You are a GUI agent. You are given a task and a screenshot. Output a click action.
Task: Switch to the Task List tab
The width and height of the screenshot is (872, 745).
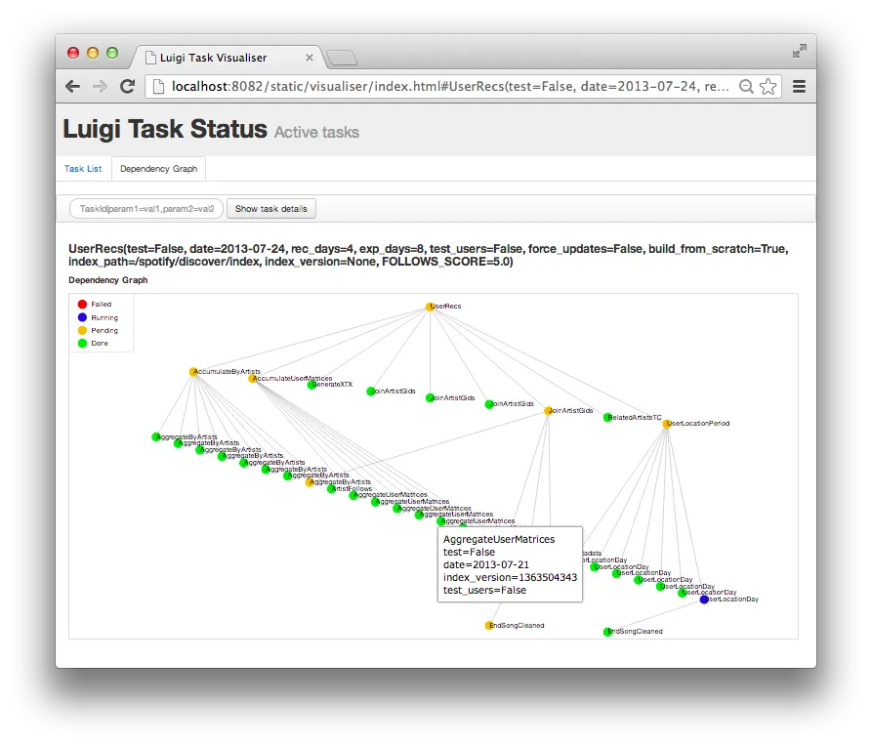[83, 169]
